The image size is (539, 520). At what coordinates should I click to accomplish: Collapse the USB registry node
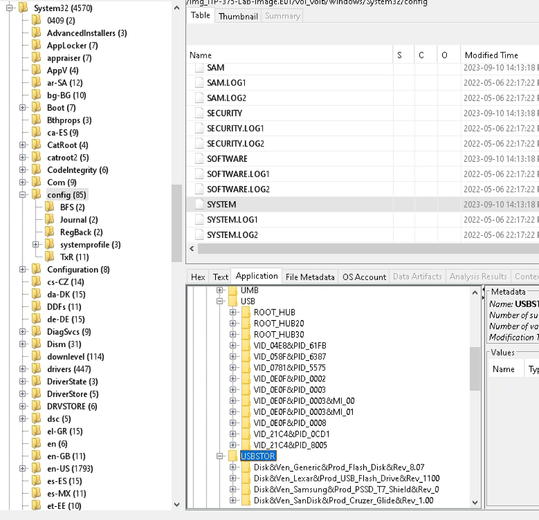point(219,301)
